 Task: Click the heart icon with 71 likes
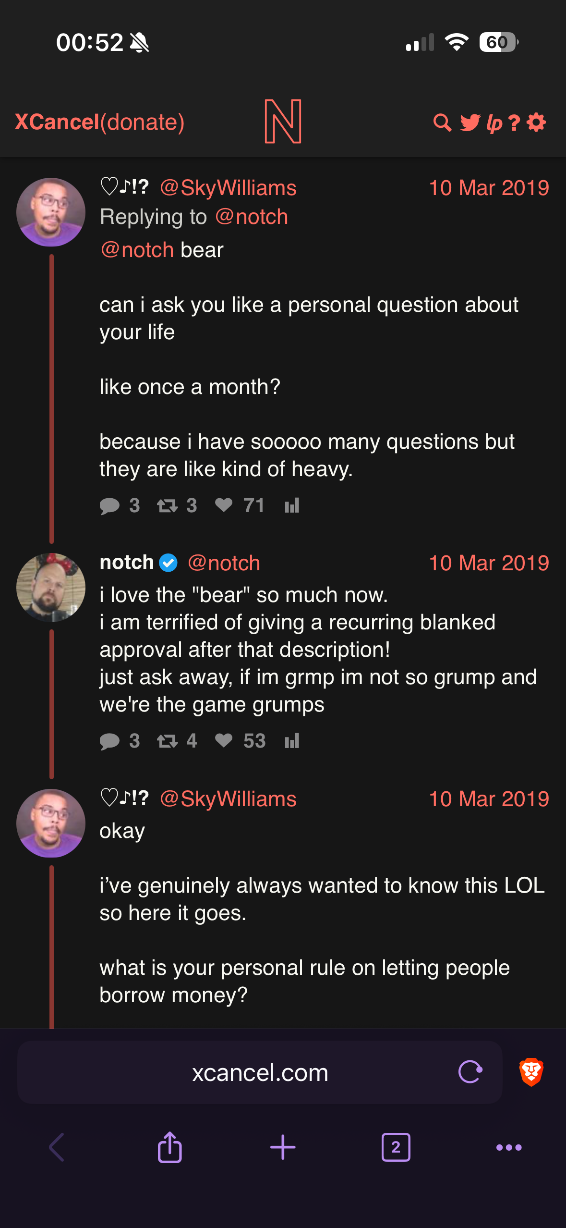(224, 505)
